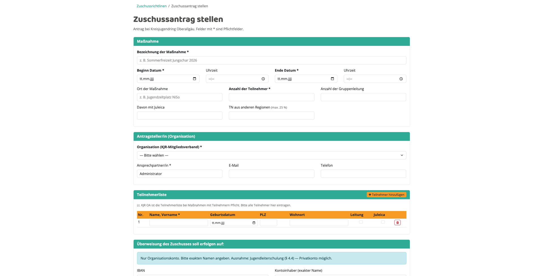
Task: Open calendar picker for Beginn Datum
Action: coord(194,79)
